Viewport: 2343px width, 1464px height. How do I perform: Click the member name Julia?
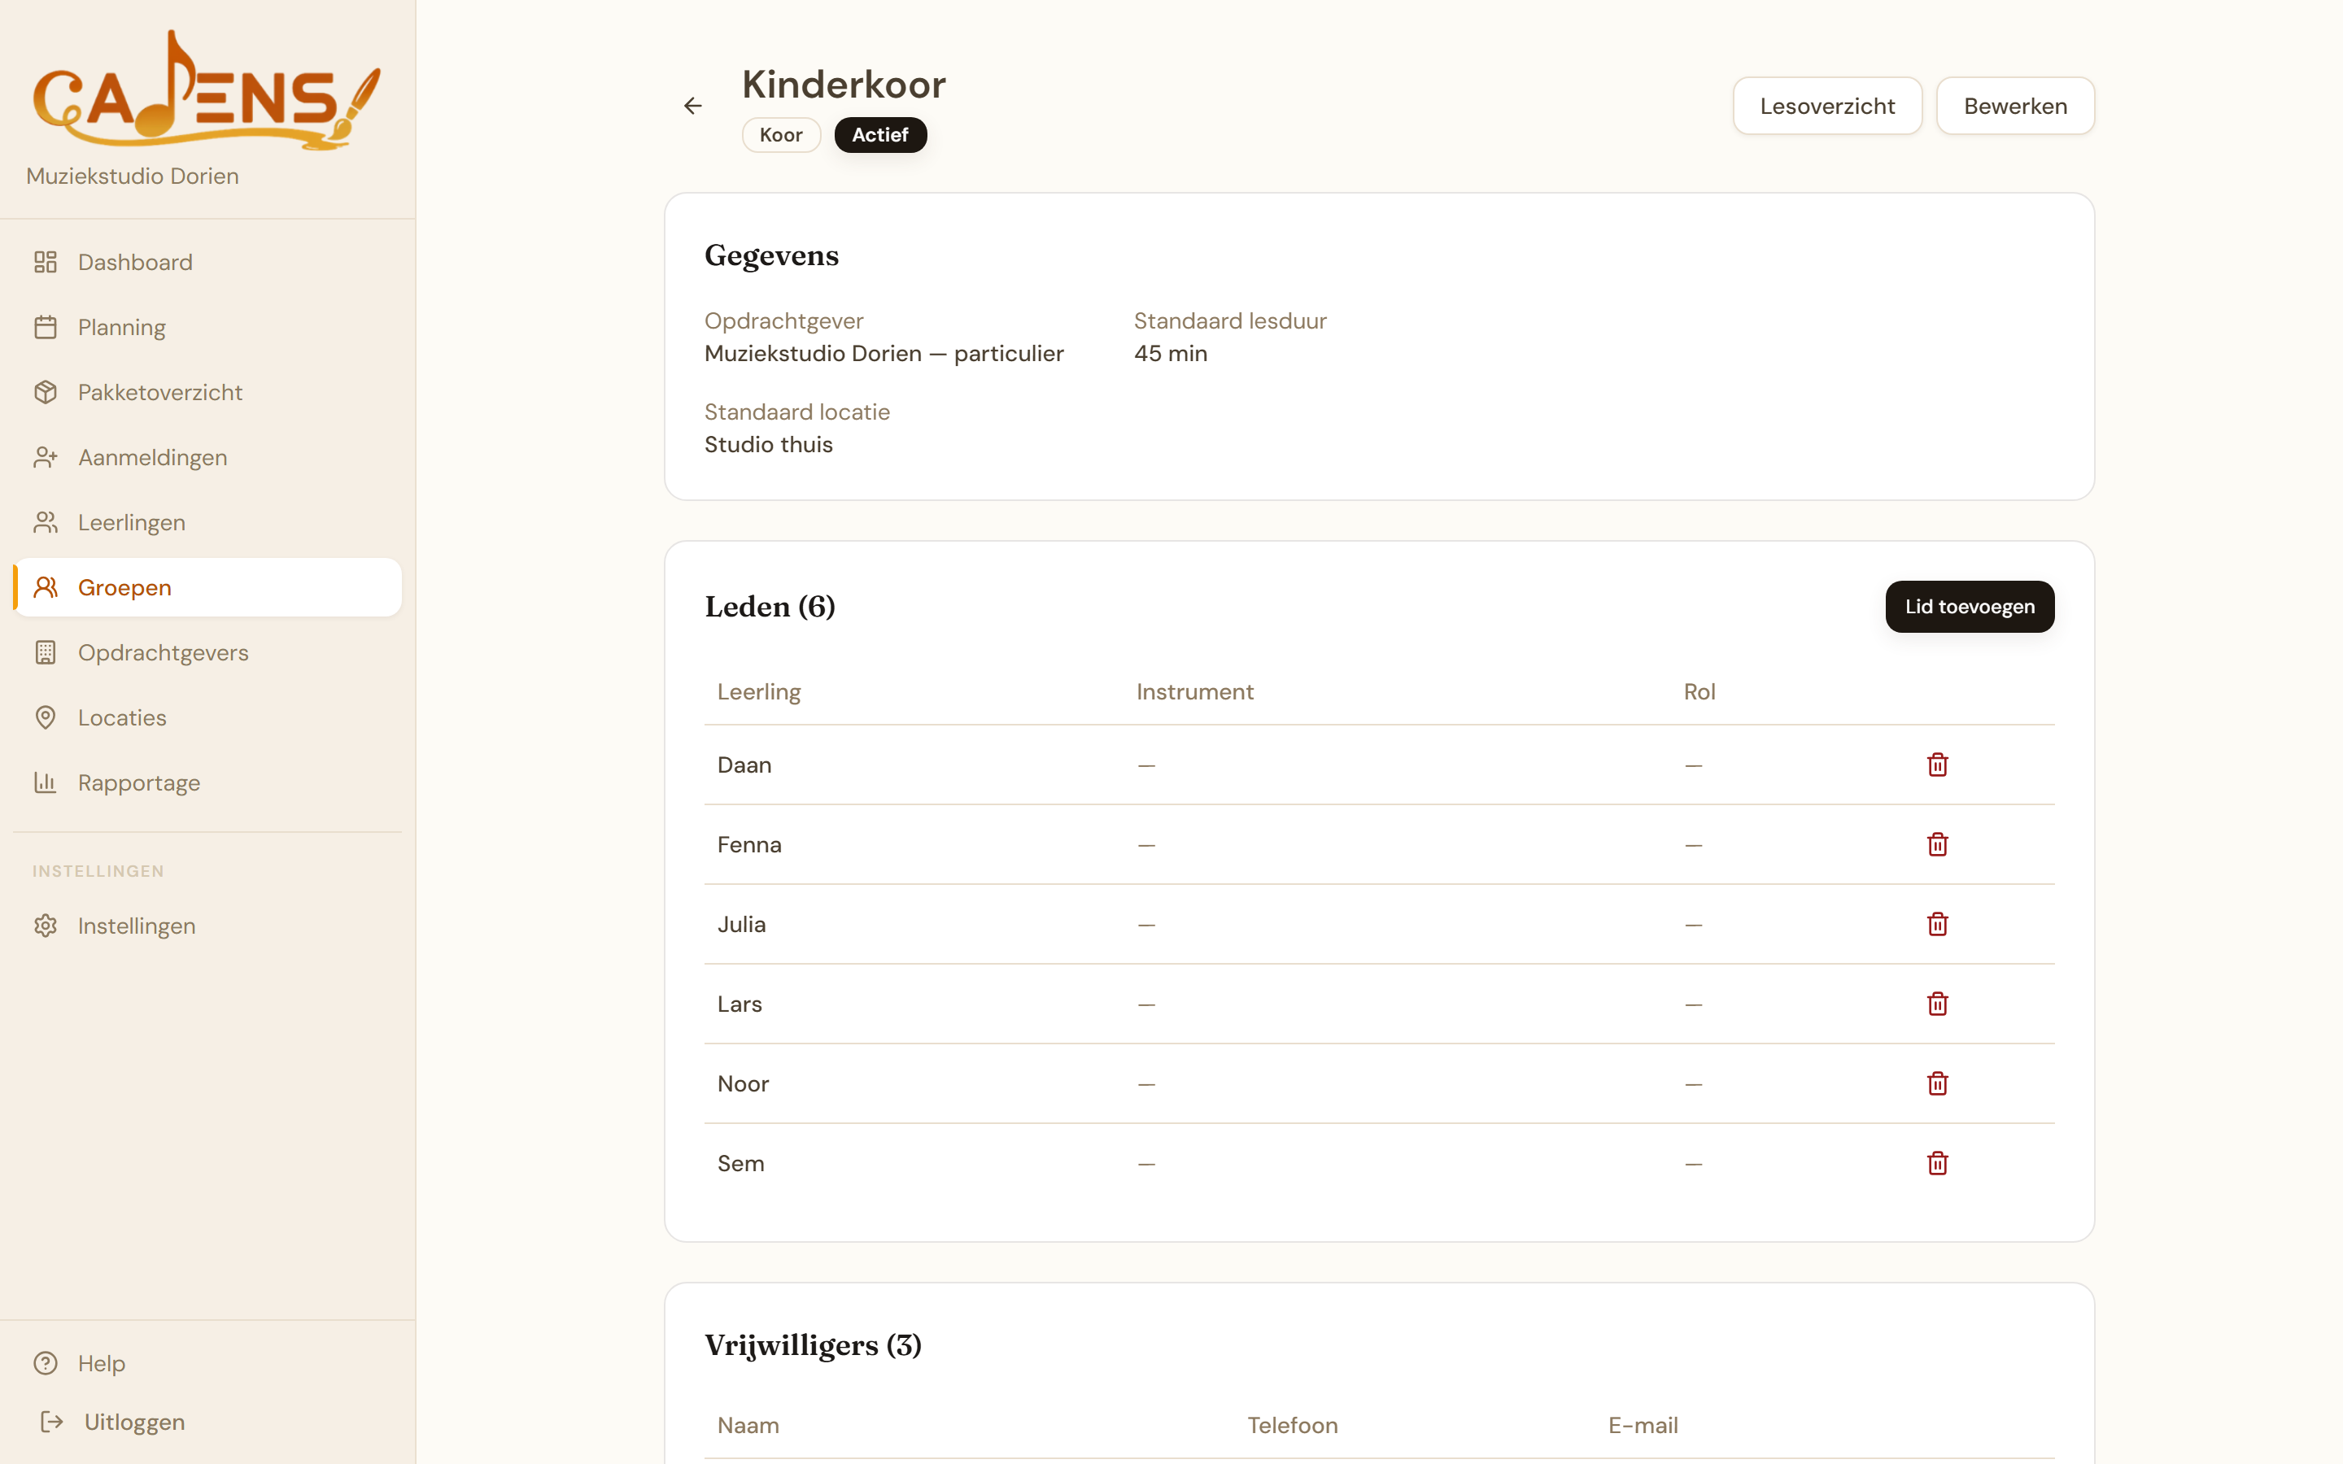pos(742,924)
